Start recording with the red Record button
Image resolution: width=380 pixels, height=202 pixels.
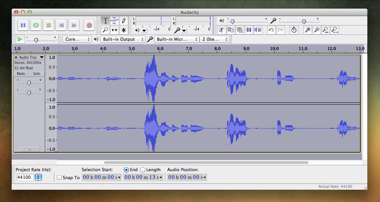point(89,25)
